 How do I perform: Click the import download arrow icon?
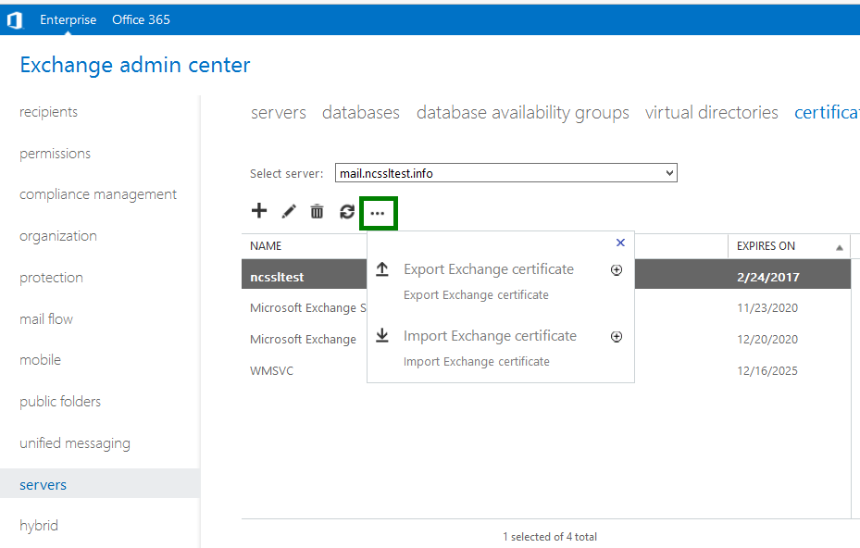382,336
